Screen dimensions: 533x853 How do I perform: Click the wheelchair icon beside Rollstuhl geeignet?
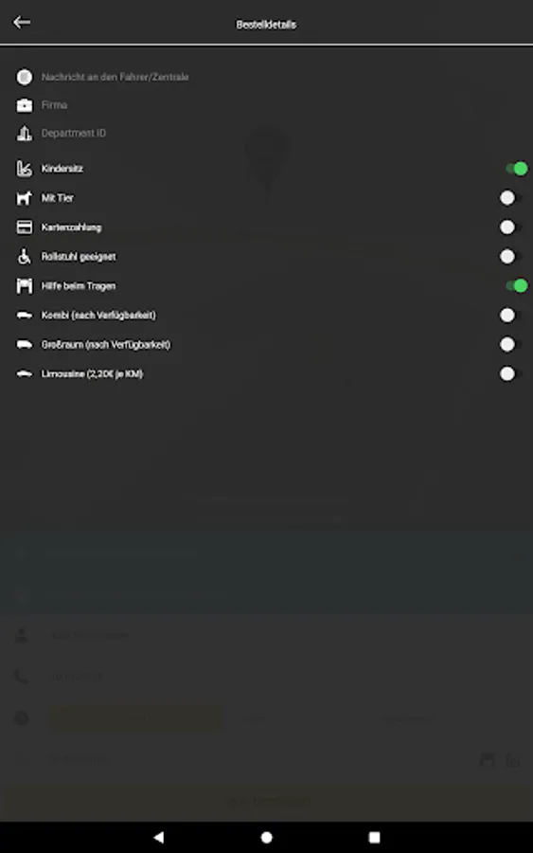tap(24, 256)
